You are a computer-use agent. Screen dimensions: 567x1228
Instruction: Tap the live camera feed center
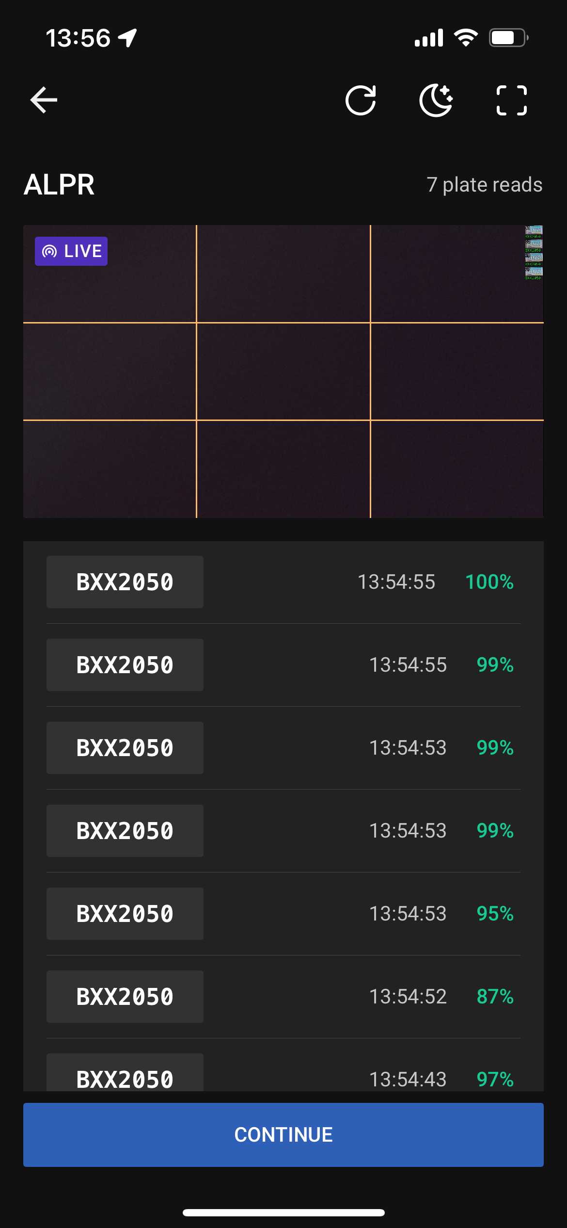tap(283, 372)
